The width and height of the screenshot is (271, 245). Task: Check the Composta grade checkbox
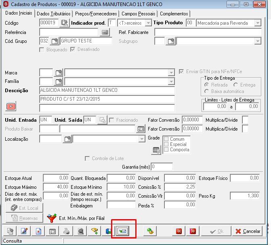(166, 150)
